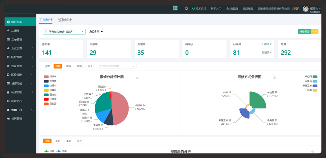The width and height of the screenshot is (326, 158).
Task: Click the user avatar picture
Action: (x=305, y=9)
